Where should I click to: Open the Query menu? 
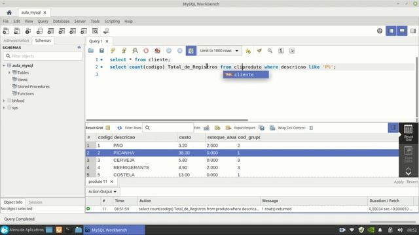pos(43,21)
